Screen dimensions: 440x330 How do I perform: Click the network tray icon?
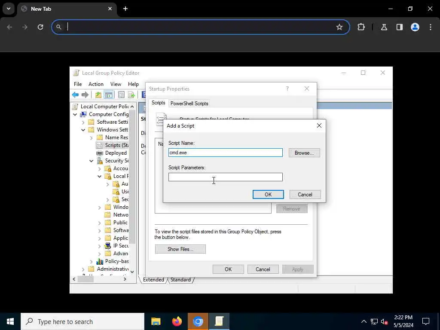[x=374, y=321]
